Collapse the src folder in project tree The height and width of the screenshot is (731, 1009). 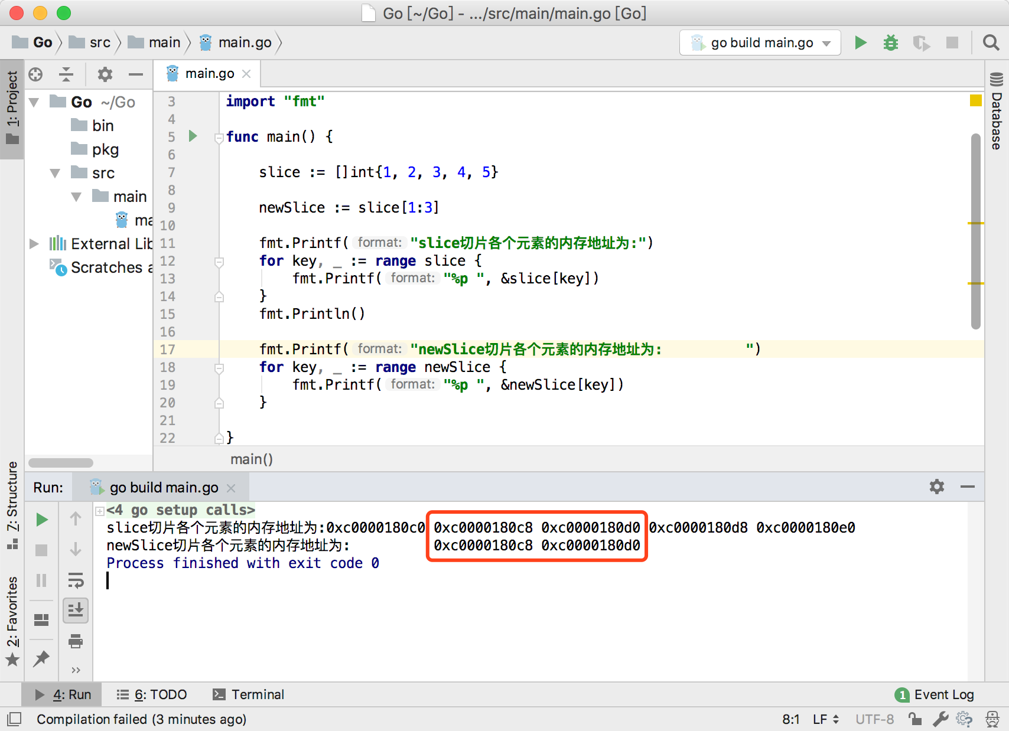click(x=55, y=173)
